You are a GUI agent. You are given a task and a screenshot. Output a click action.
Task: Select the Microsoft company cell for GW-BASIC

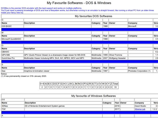pos(140,26)
